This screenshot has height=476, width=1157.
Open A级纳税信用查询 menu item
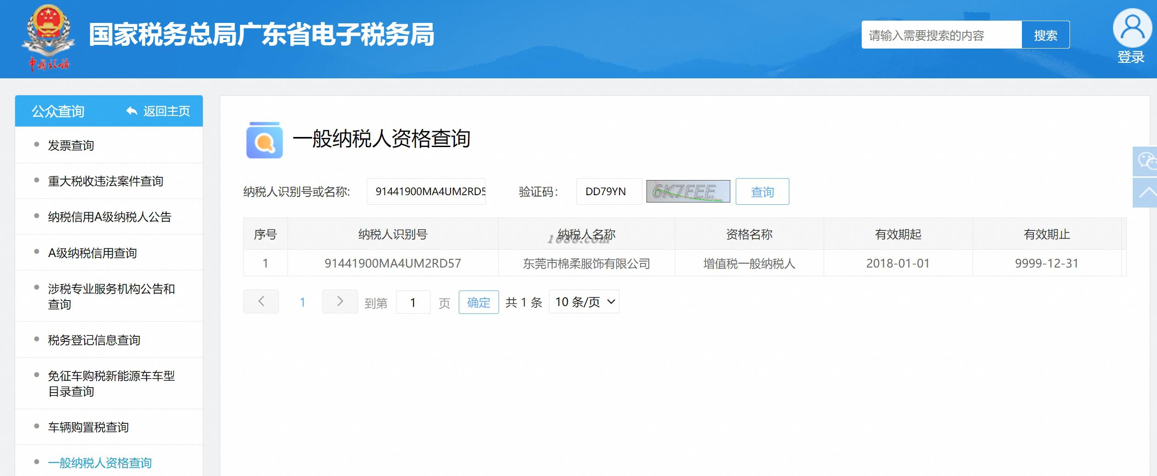[x=92, y=253]
